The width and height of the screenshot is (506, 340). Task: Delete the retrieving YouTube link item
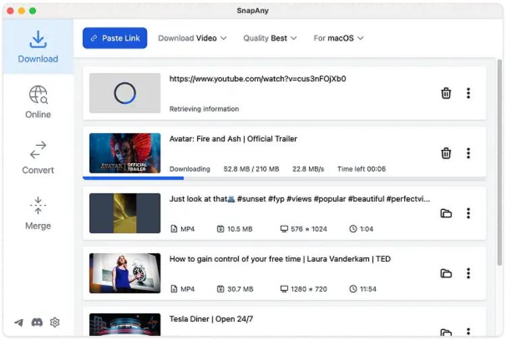click(446, 93)
